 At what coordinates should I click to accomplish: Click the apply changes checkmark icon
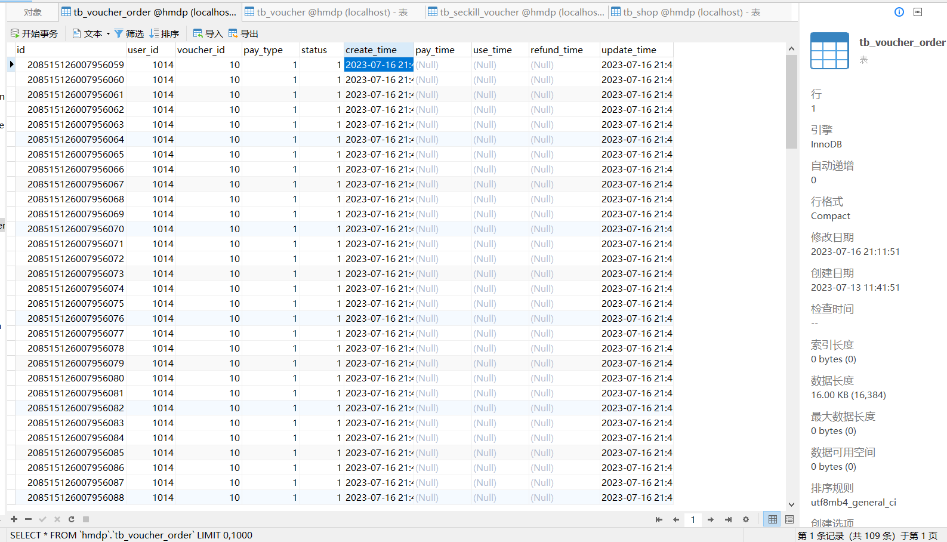[42, 519]
